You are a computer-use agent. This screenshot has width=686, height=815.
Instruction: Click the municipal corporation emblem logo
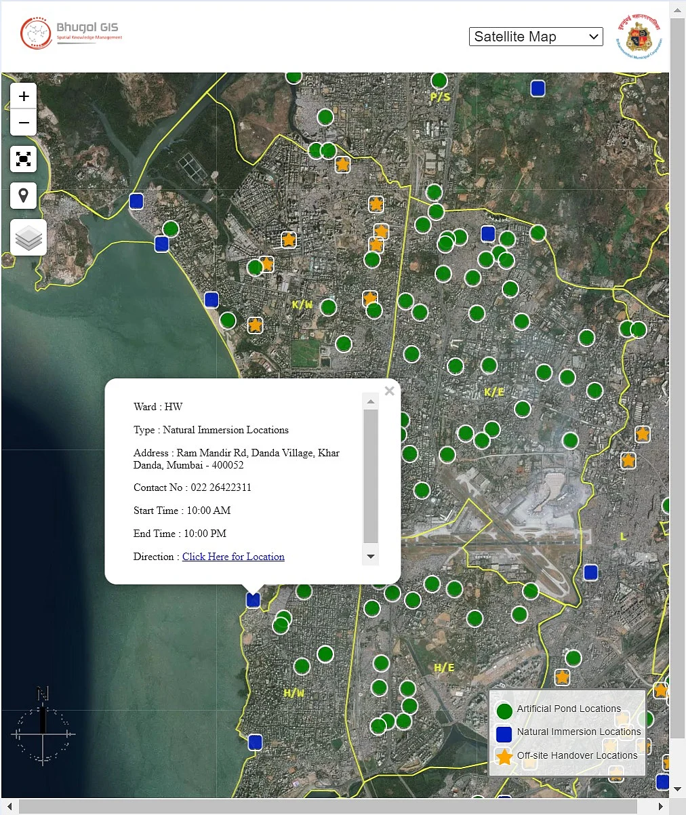click(x=639, y=37)
